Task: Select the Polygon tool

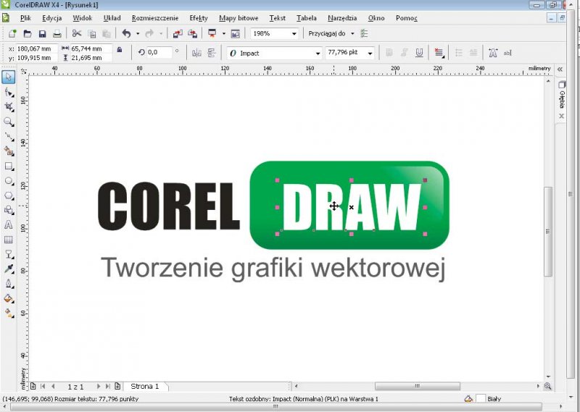Action: pyautogui.click(x=9, y=196)
